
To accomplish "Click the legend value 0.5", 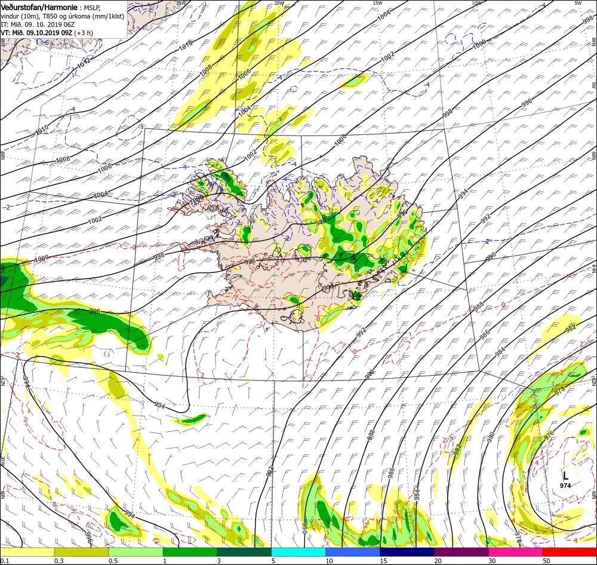I will (113, 561).
